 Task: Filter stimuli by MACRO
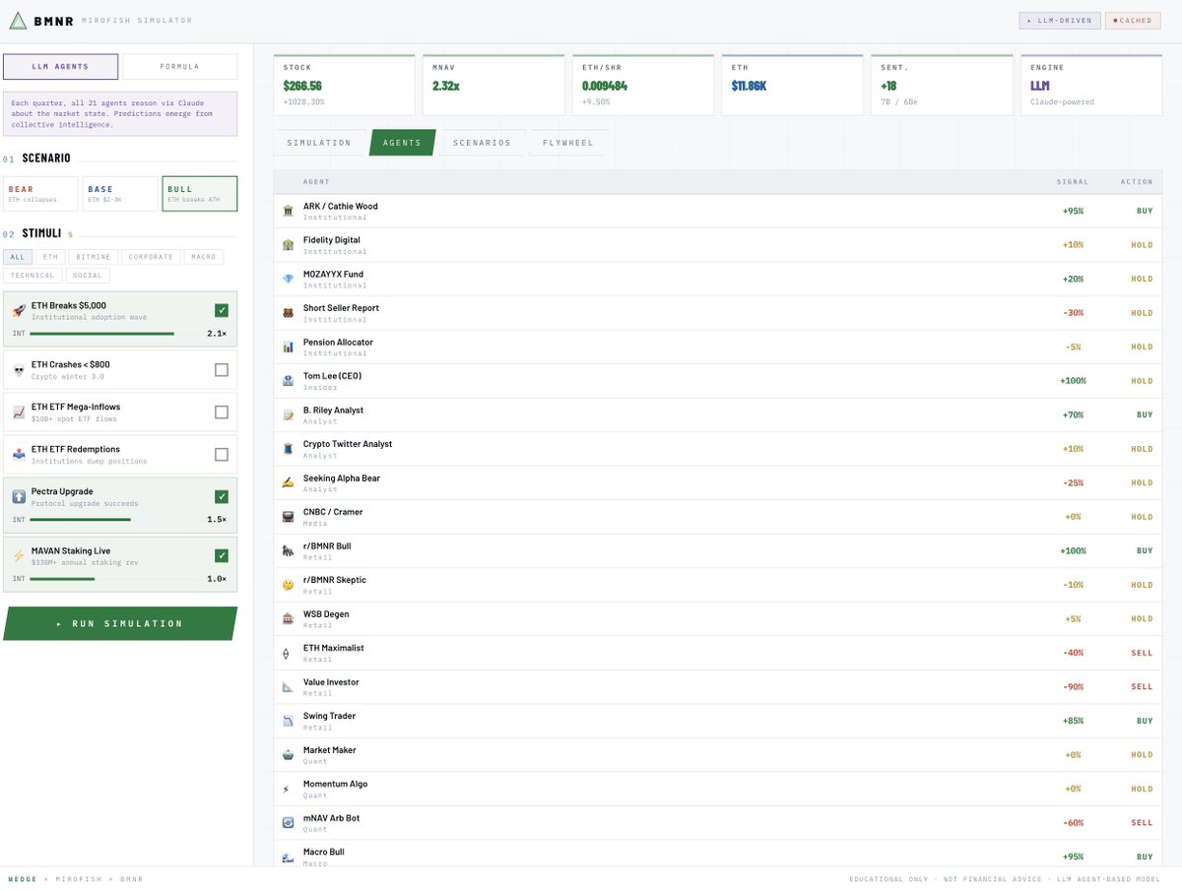(x=204, y=257)
